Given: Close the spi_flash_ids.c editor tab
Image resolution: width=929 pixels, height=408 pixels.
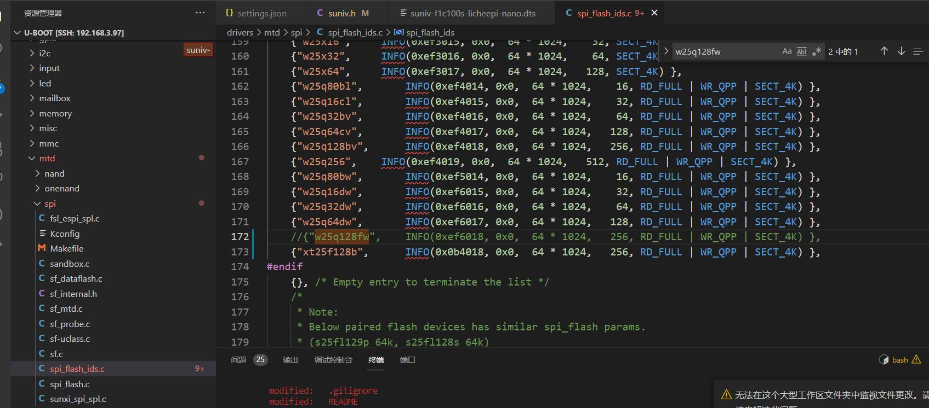Looking at the screenshot, I should (x=654, y=13).
